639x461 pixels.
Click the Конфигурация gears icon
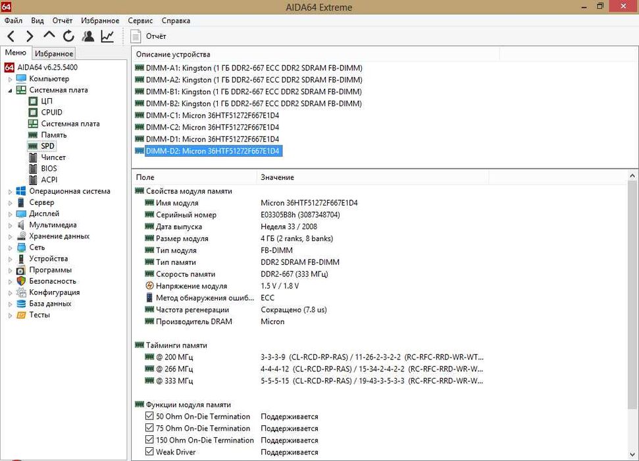click(x=21, y=292)
